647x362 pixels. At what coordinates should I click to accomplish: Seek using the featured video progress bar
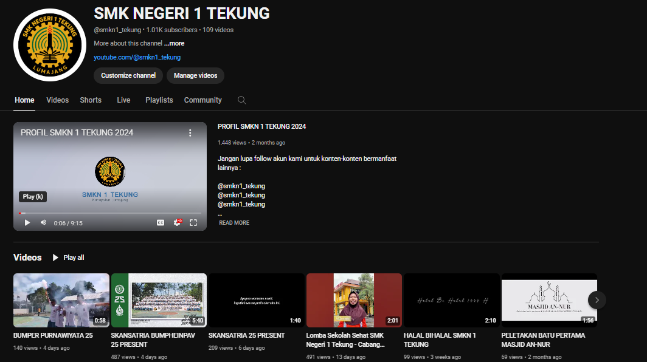pos(110,213)
